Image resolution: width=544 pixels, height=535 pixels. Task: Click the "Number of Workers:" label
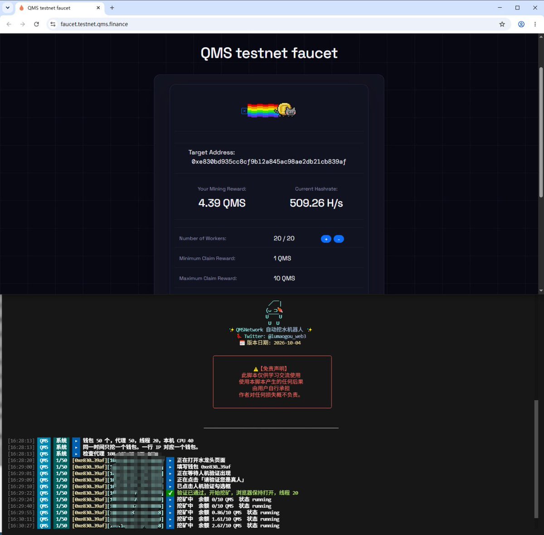pos(203,238)
